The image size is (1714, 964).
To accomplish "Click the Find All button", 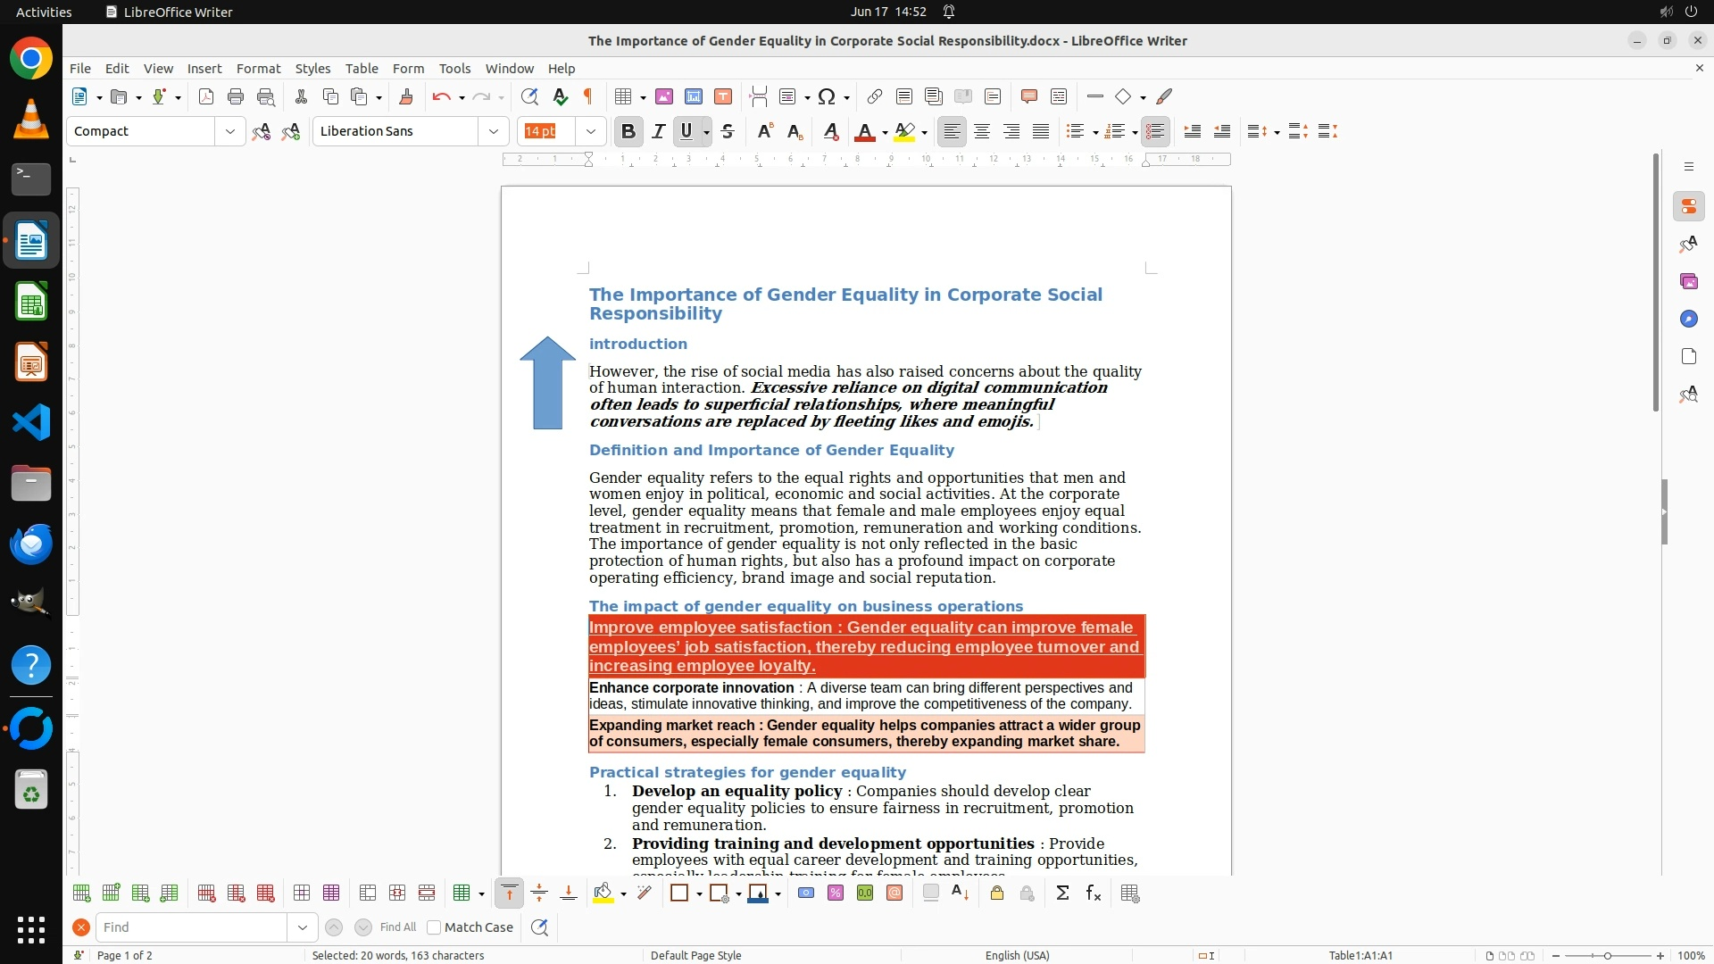I will [x=397, y=927].
